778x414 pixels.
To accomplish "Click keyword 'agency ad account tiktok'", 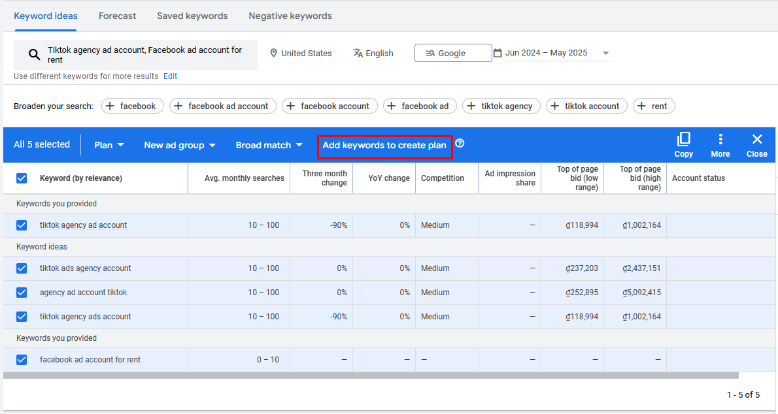I will click(84, 293).
